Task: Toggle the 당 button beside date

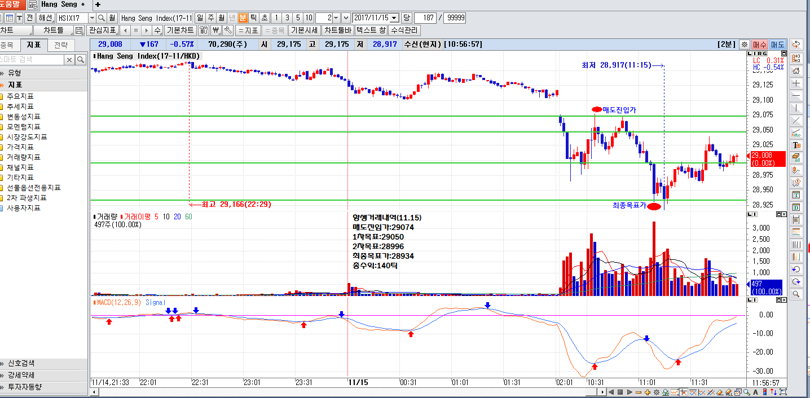Action: (x=407, y=18)
